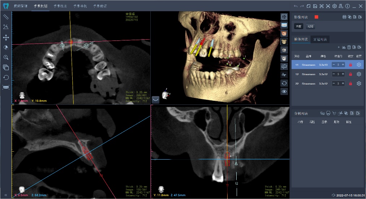Image resolution: width=366 pixels, height=199 pixels.
Task: Click the orange skull render preset icon
Action: (284, 33)
